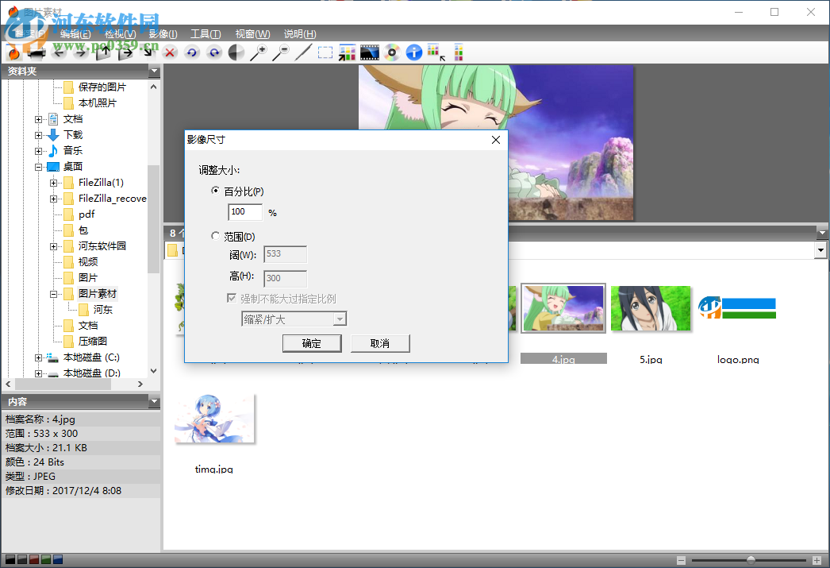
Task: Click the folder right-arrow toolbar icon
Action: coord(125,52)
